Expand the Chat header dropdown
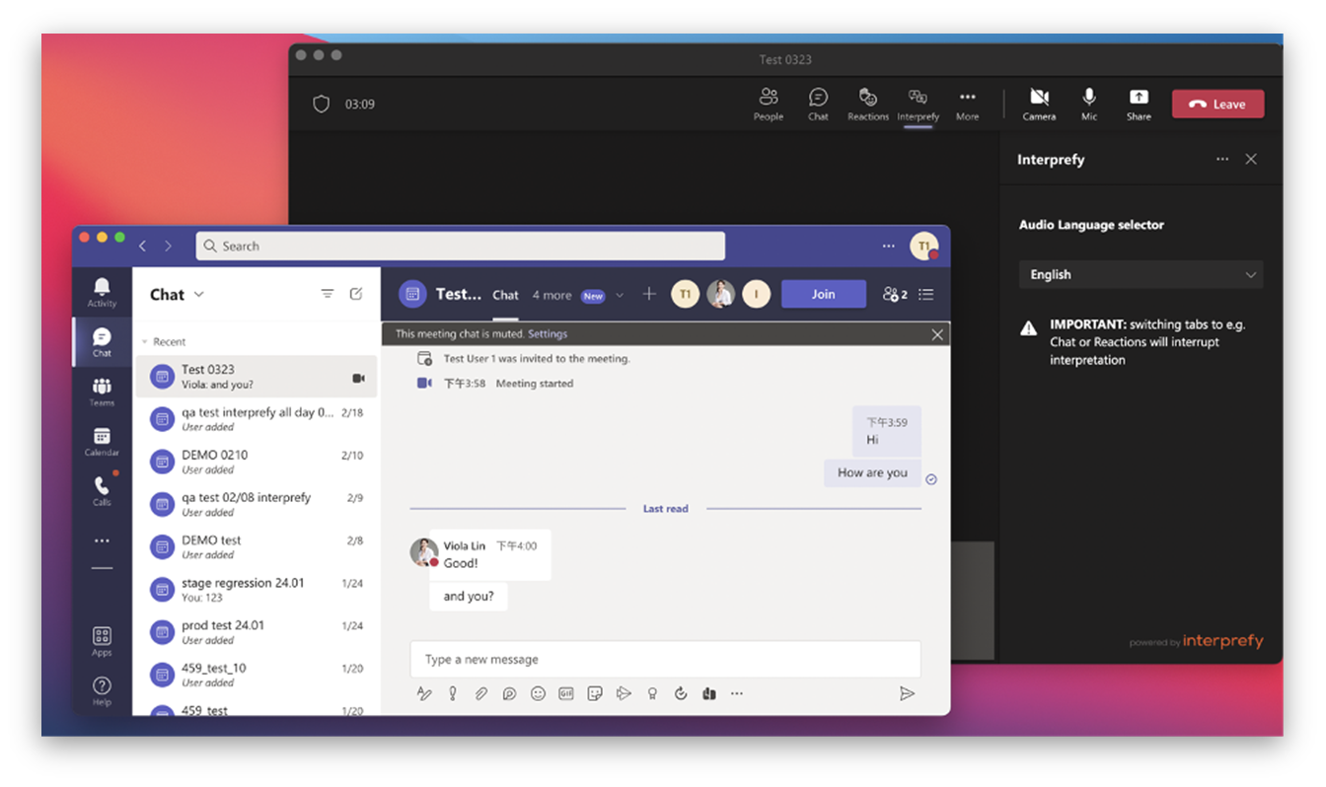Viewport: 1326px width, 787px height. coord(199,294)
